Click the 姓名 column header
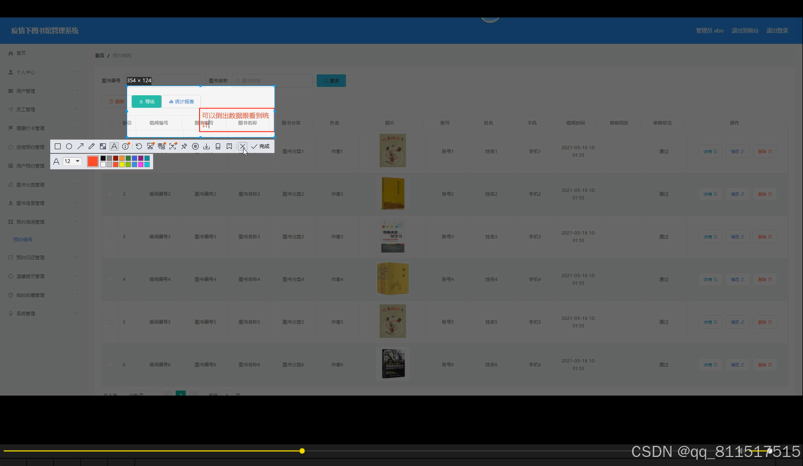This screenshot has width=803, height=466. (x=488, y=123)
